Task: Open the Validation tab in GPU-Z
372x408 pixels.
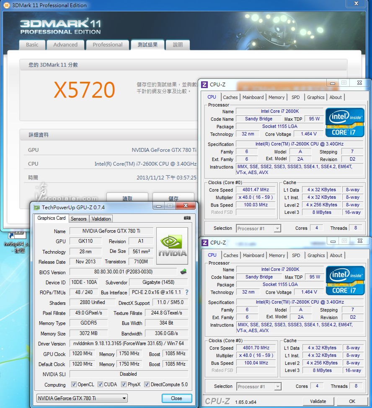Action: [101, 219]
